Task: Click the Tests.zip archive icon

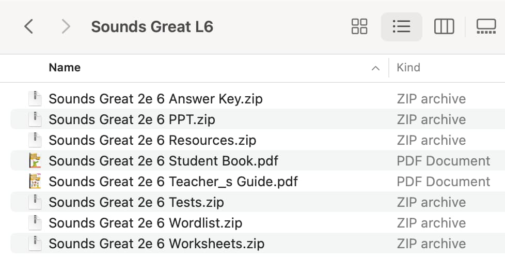Action: point(35,202)
